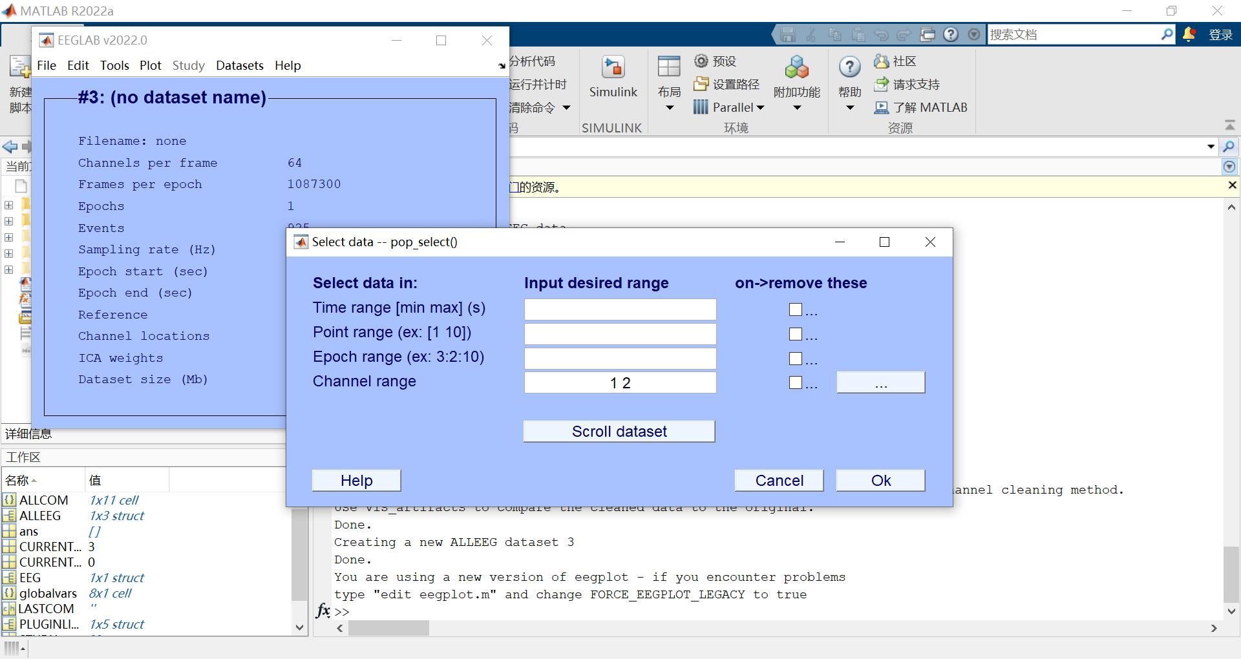Open 预设 preferences
The width and height of the screenshot is (1241, 659).
(x=716, y=61)
